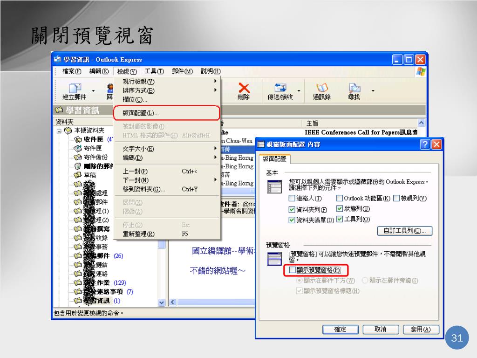Uncheck the 工具列(O) checkbox
The height and width of the screenshot is (358, 477).
coord(340,219)
